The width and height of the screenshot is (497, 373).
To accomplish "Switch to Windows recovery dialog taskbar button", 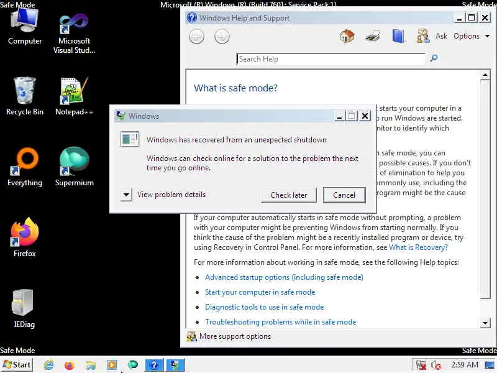I will pyautogui.click(x=175, y=365).
